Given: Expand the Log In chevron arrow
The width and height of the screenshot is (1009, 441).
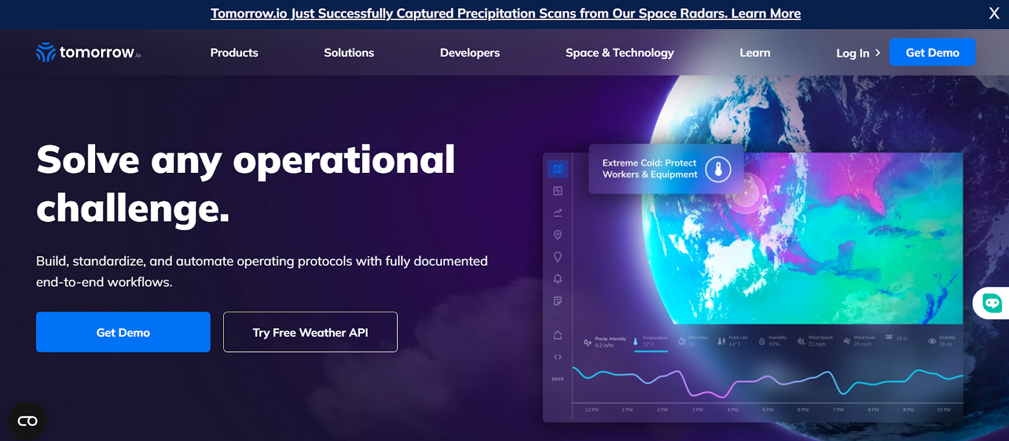Looking at the screenshot, I should click(878, 53).
